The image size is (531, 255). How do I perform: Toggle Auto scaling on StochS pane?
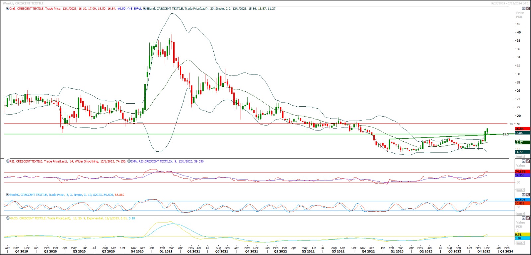point(521,214)
